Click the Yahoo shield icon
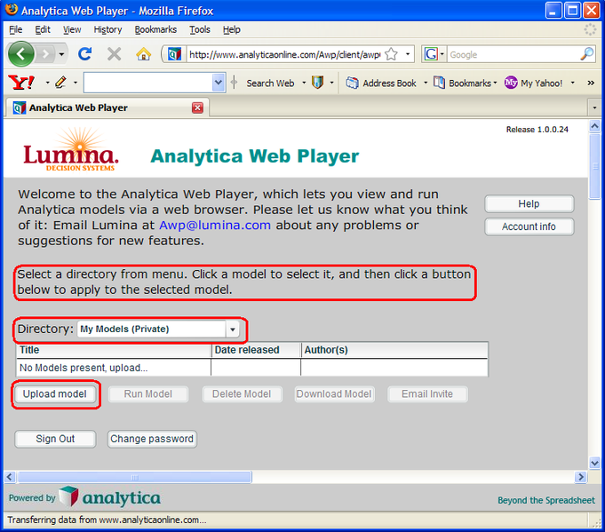Viewport: 605px width, 532px height. coord(317,83)
